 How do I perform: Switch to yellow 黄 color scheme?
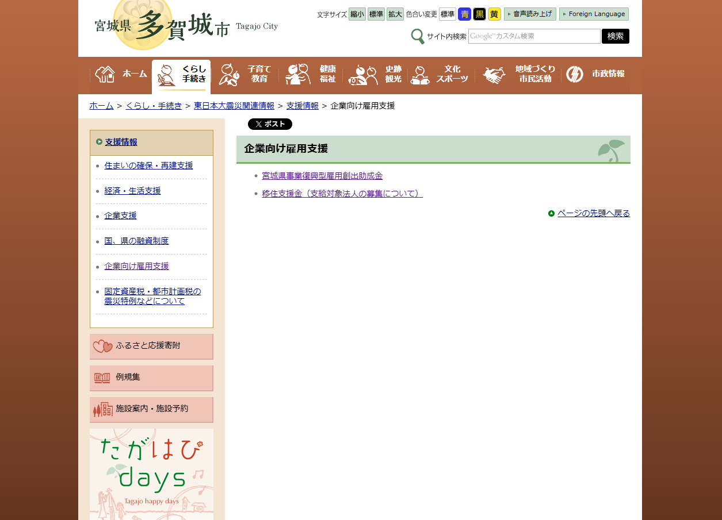point(494,14)
